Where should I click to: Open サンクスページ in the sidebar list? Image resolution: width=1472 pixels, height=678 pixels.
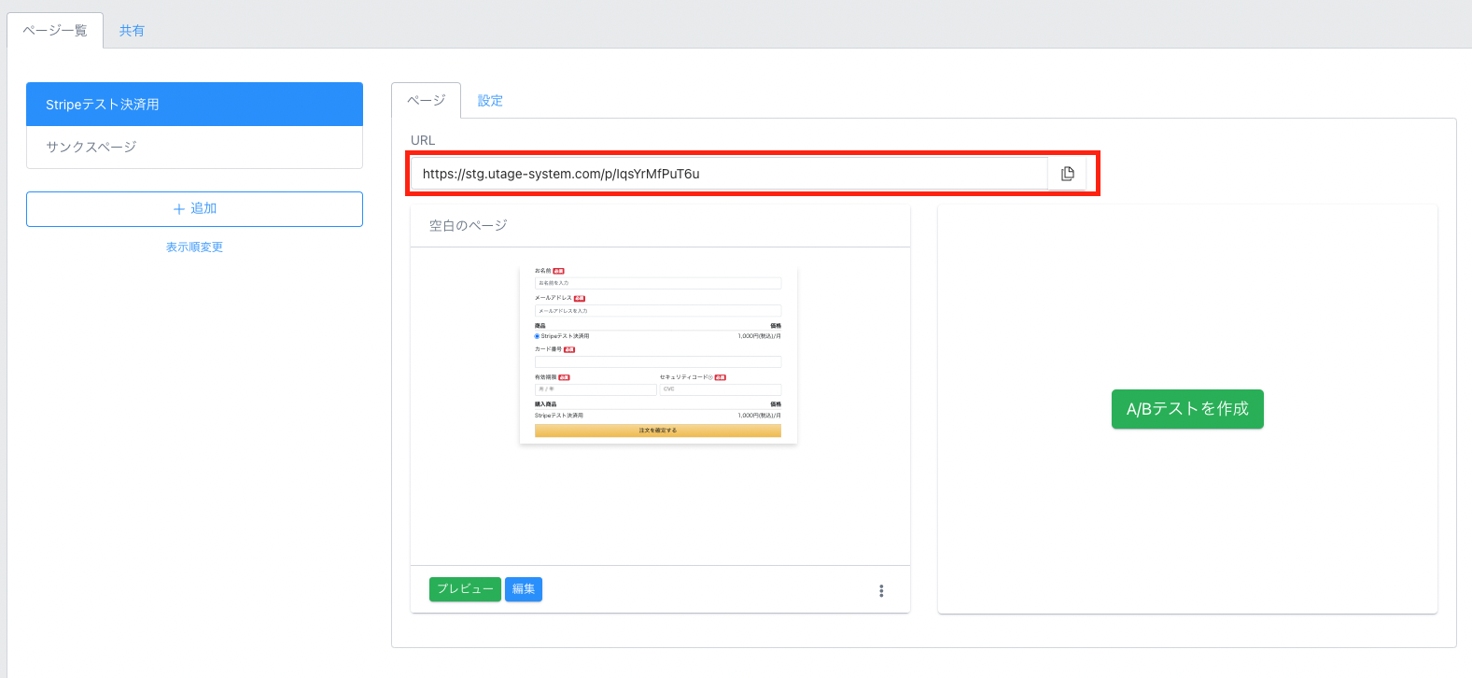[x=194, y=147]
